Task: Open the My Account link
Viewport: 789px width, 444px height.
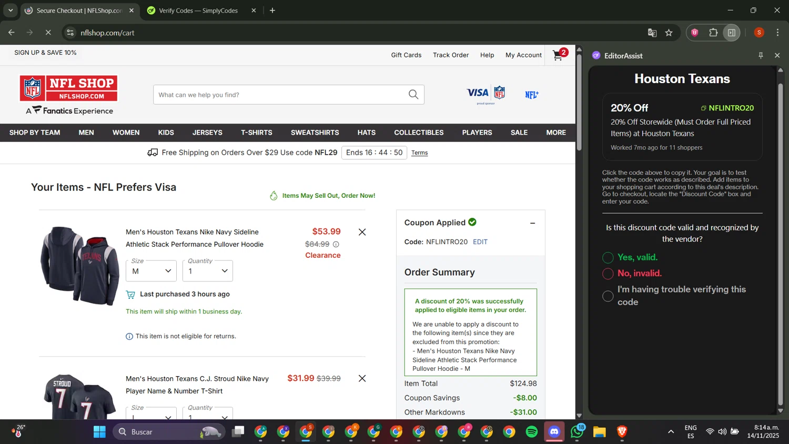Action: click(523, 55)
